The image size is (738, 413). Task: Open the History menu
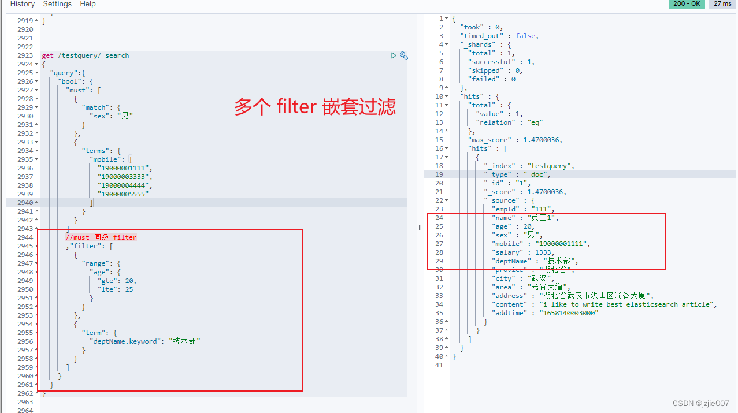click(x=21, y=4)
